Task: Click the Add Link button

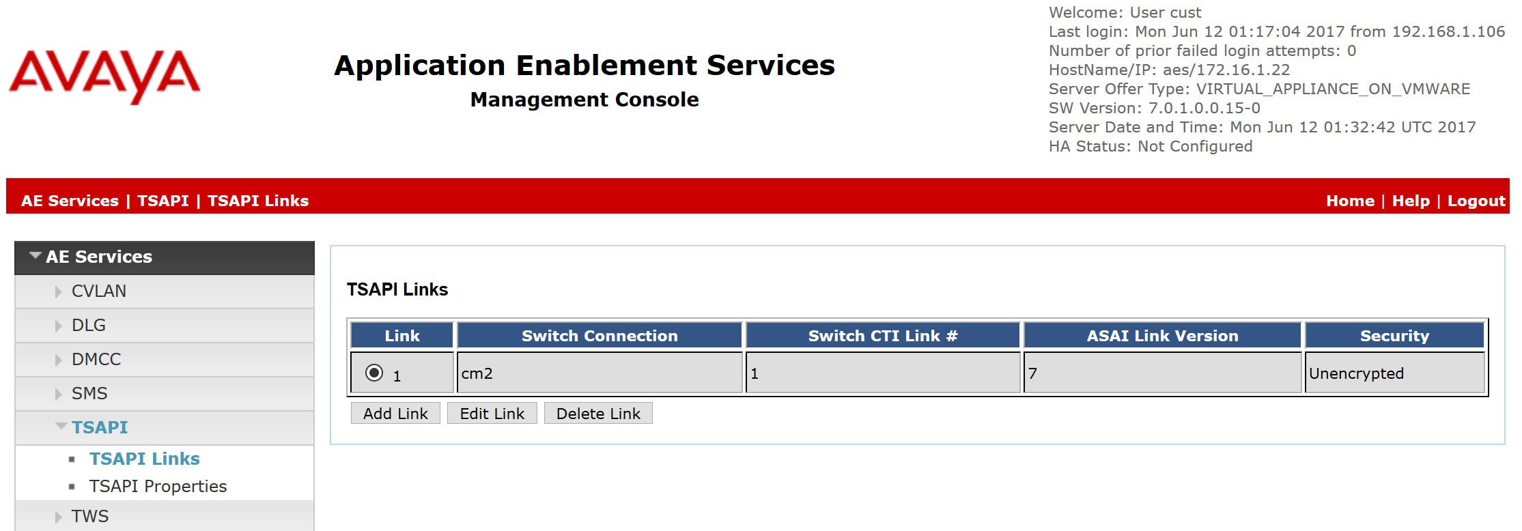Action: [395, 414]
